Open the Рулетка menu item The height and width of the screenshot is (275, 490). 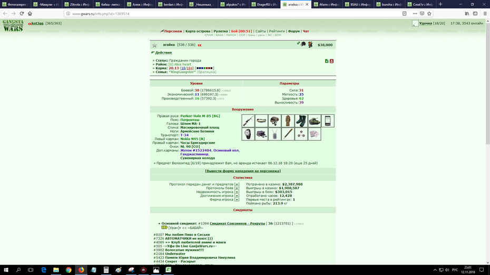pos(221,31)
